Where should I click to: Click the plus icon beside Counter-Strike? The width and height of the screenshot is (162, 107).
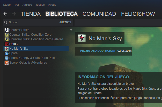(x=71, y=30)
